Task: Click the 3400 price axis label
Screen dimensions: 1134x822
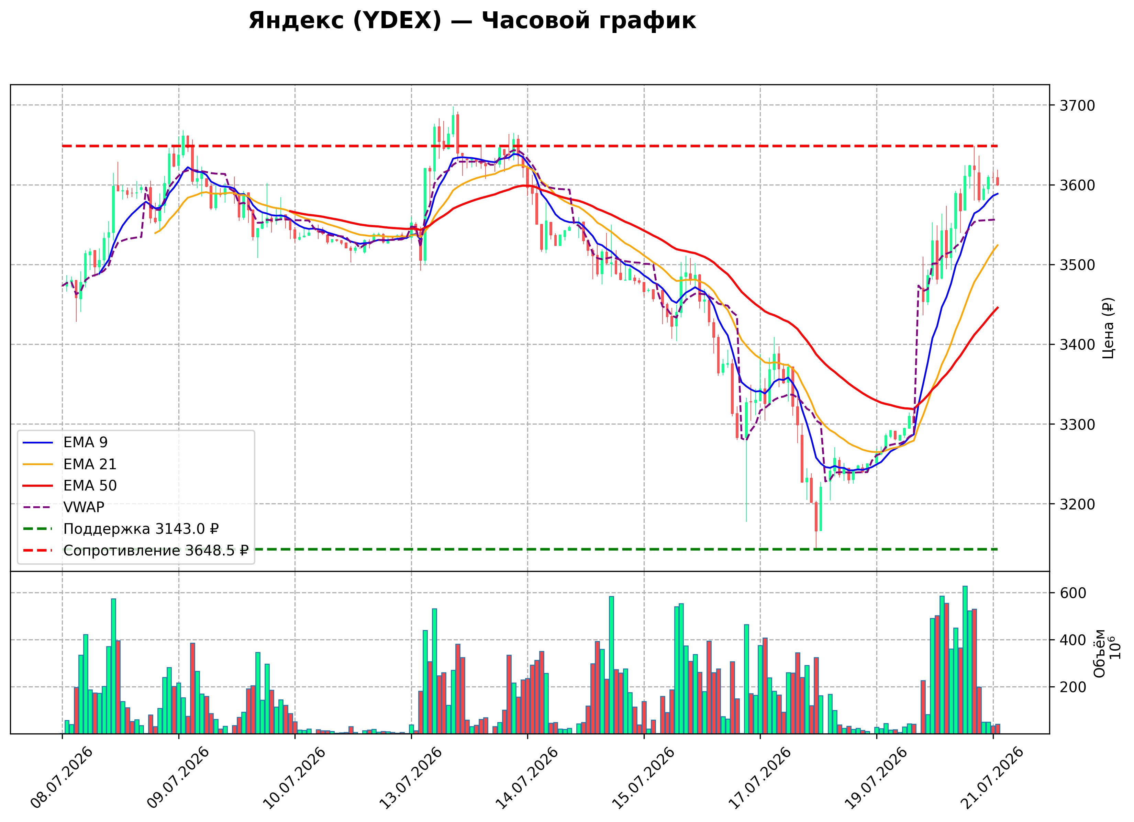Action: point(1078,345)
